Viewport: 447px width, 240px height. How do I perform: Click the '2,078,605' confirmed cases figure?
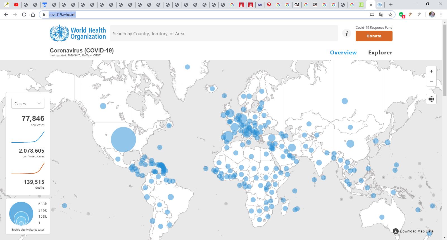tap(32, 151)
